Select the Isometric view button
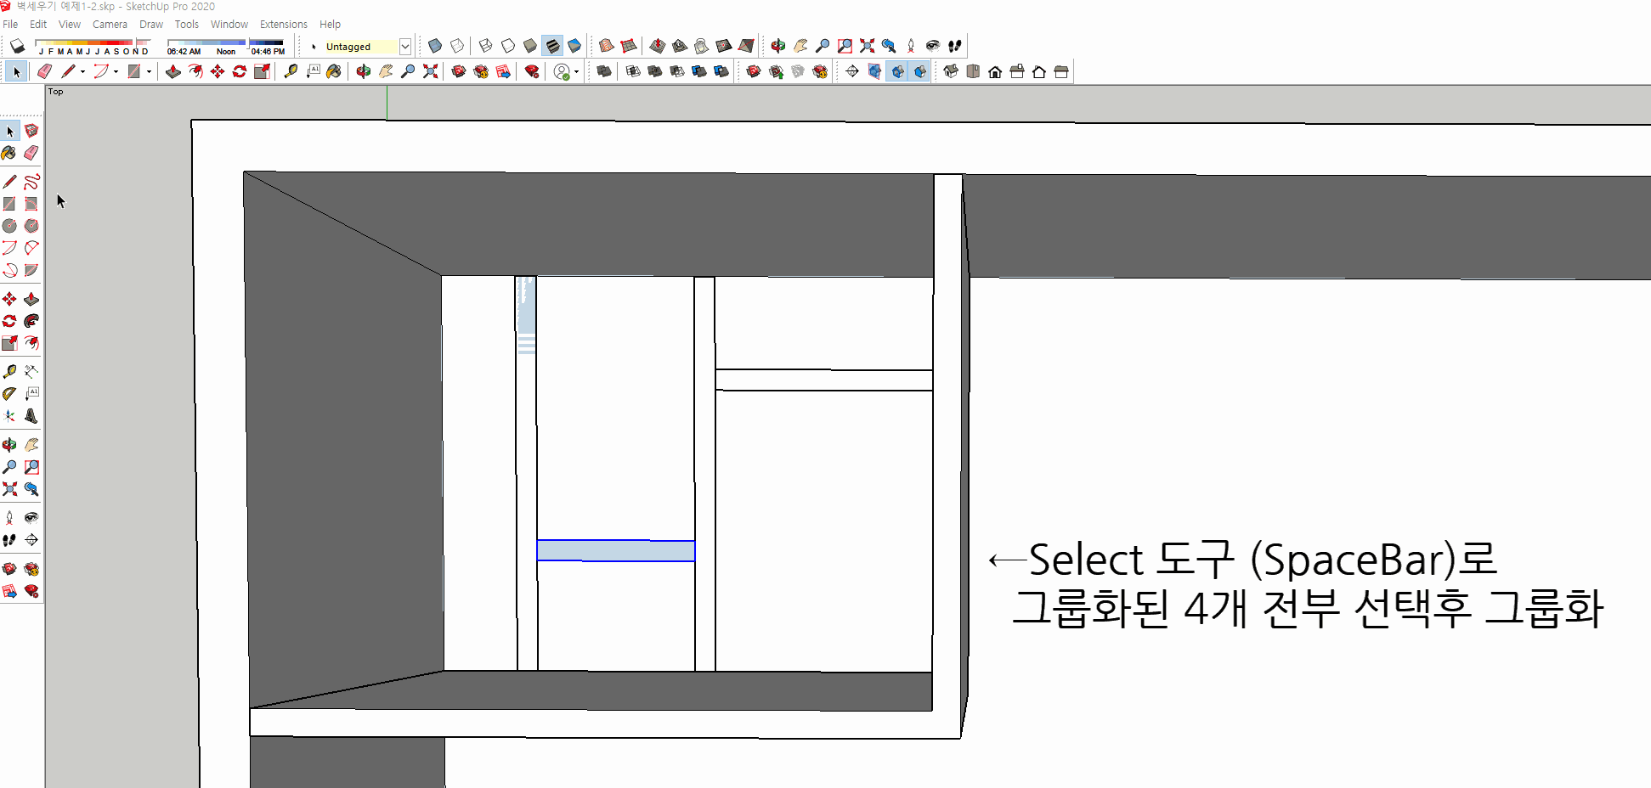Image resolution: width=1651 pixels, height=788 pixels. point(951,71)
